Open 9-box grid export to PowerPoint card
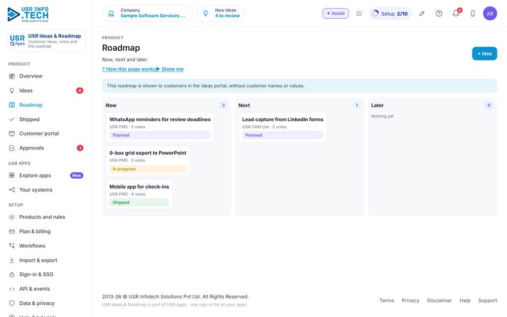 pyautogui.click(x=148, y=161)
